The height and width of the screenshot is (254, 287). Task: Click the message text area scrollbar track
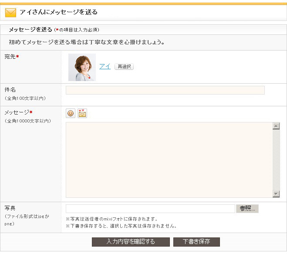[x=276, y=160]
